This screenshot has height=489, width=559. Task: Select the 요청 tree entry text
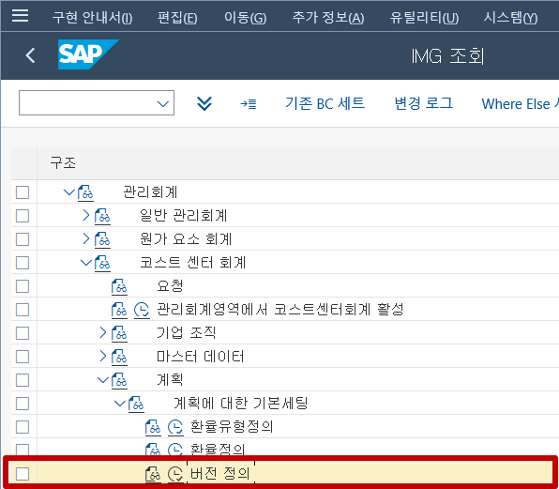tap(170, 286)
